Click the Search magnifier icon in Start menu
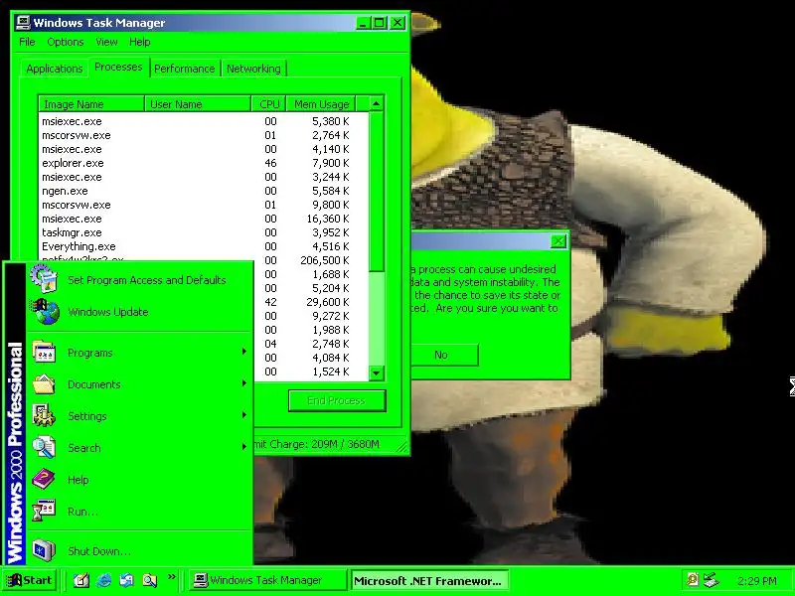This screenshot has height=596, width=795. point(44,448)
